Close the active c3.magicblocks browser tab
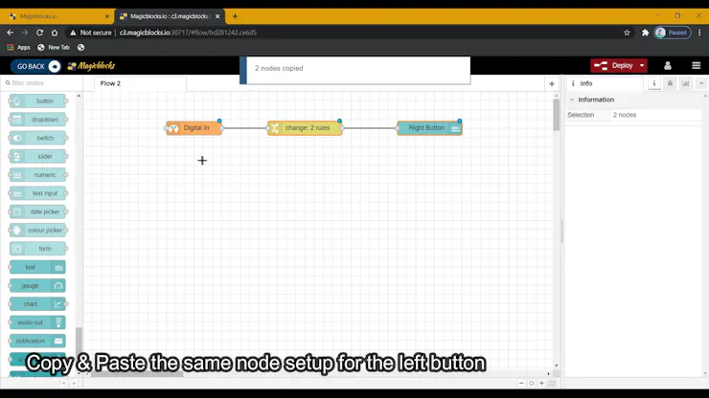Image resolution: width=709 pixels, height=398 pixels. [x=217, y=16]
